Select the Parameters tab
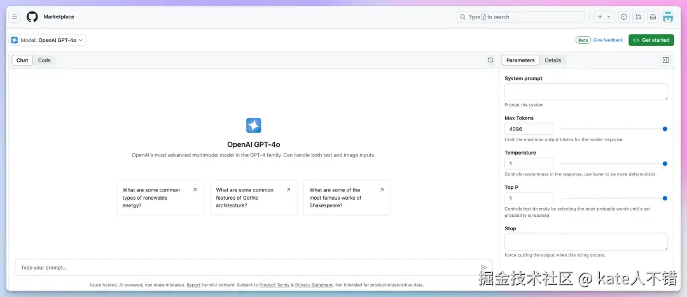The height and width of the screenshot is (297, 687). (x=520, y=60)
